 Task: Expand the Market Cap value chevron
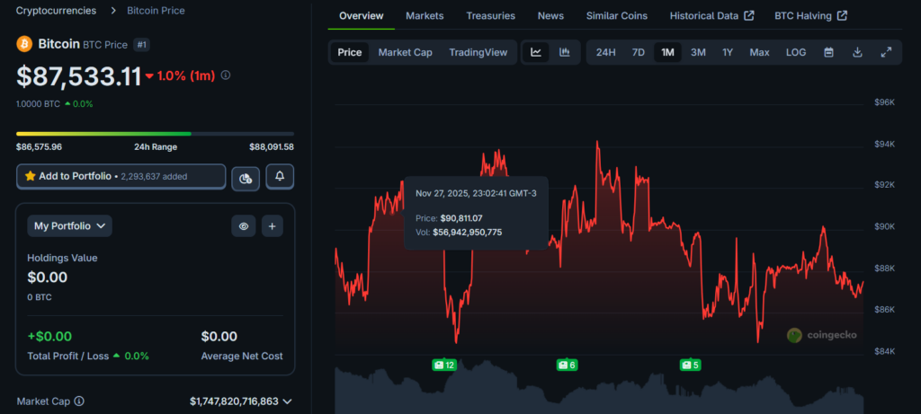tap(287, 401)
